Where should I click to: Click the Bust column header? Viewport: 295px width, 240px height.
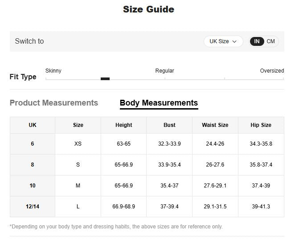(x=169, y=125)
